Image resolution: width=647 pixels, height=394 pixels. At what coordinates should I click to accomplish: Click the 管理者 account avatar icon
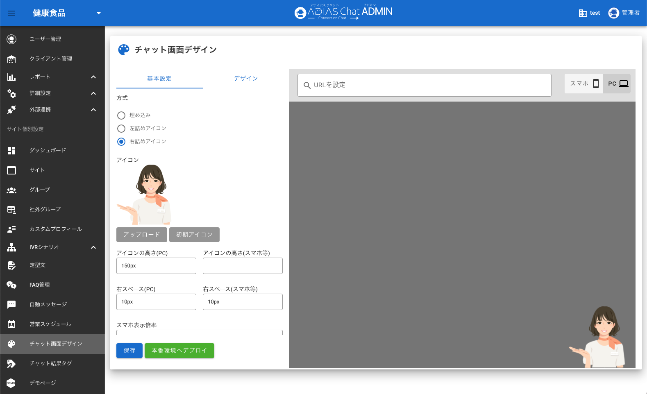coord(613,13)
